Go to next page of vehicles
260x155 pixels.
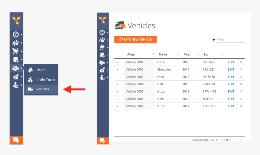point(241,140)
